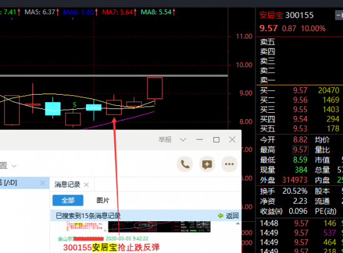Expand the chevron next to 举报
Image resolution: width=343 pixels, height=253 pixels.
183,140
